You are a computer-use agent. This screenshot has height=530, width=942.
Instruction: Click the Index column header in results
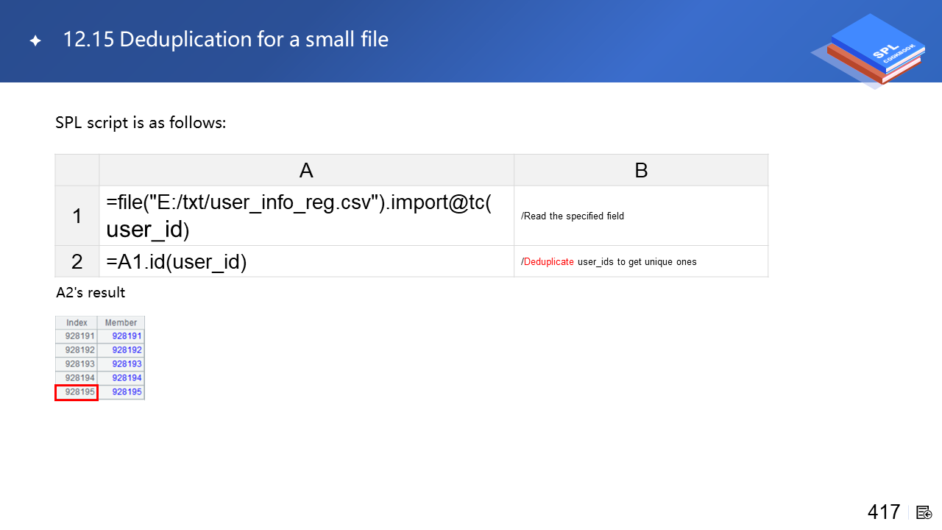tap(77, 322)
